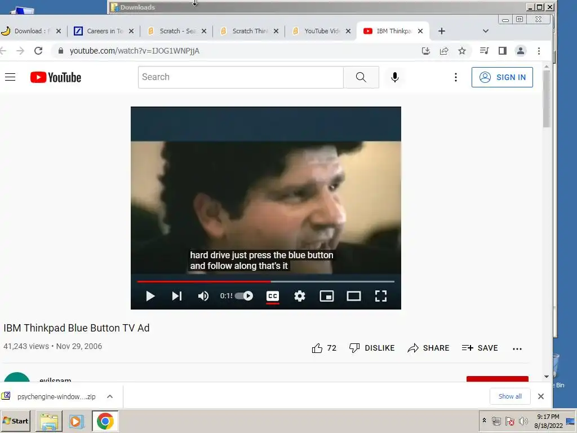Open YouTube settings three-dot menu
The height and width of the screenshot is (433, 577).
tap(455, 77)
